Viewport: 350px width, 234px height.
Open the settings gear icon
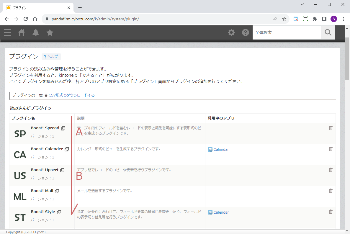231,32
